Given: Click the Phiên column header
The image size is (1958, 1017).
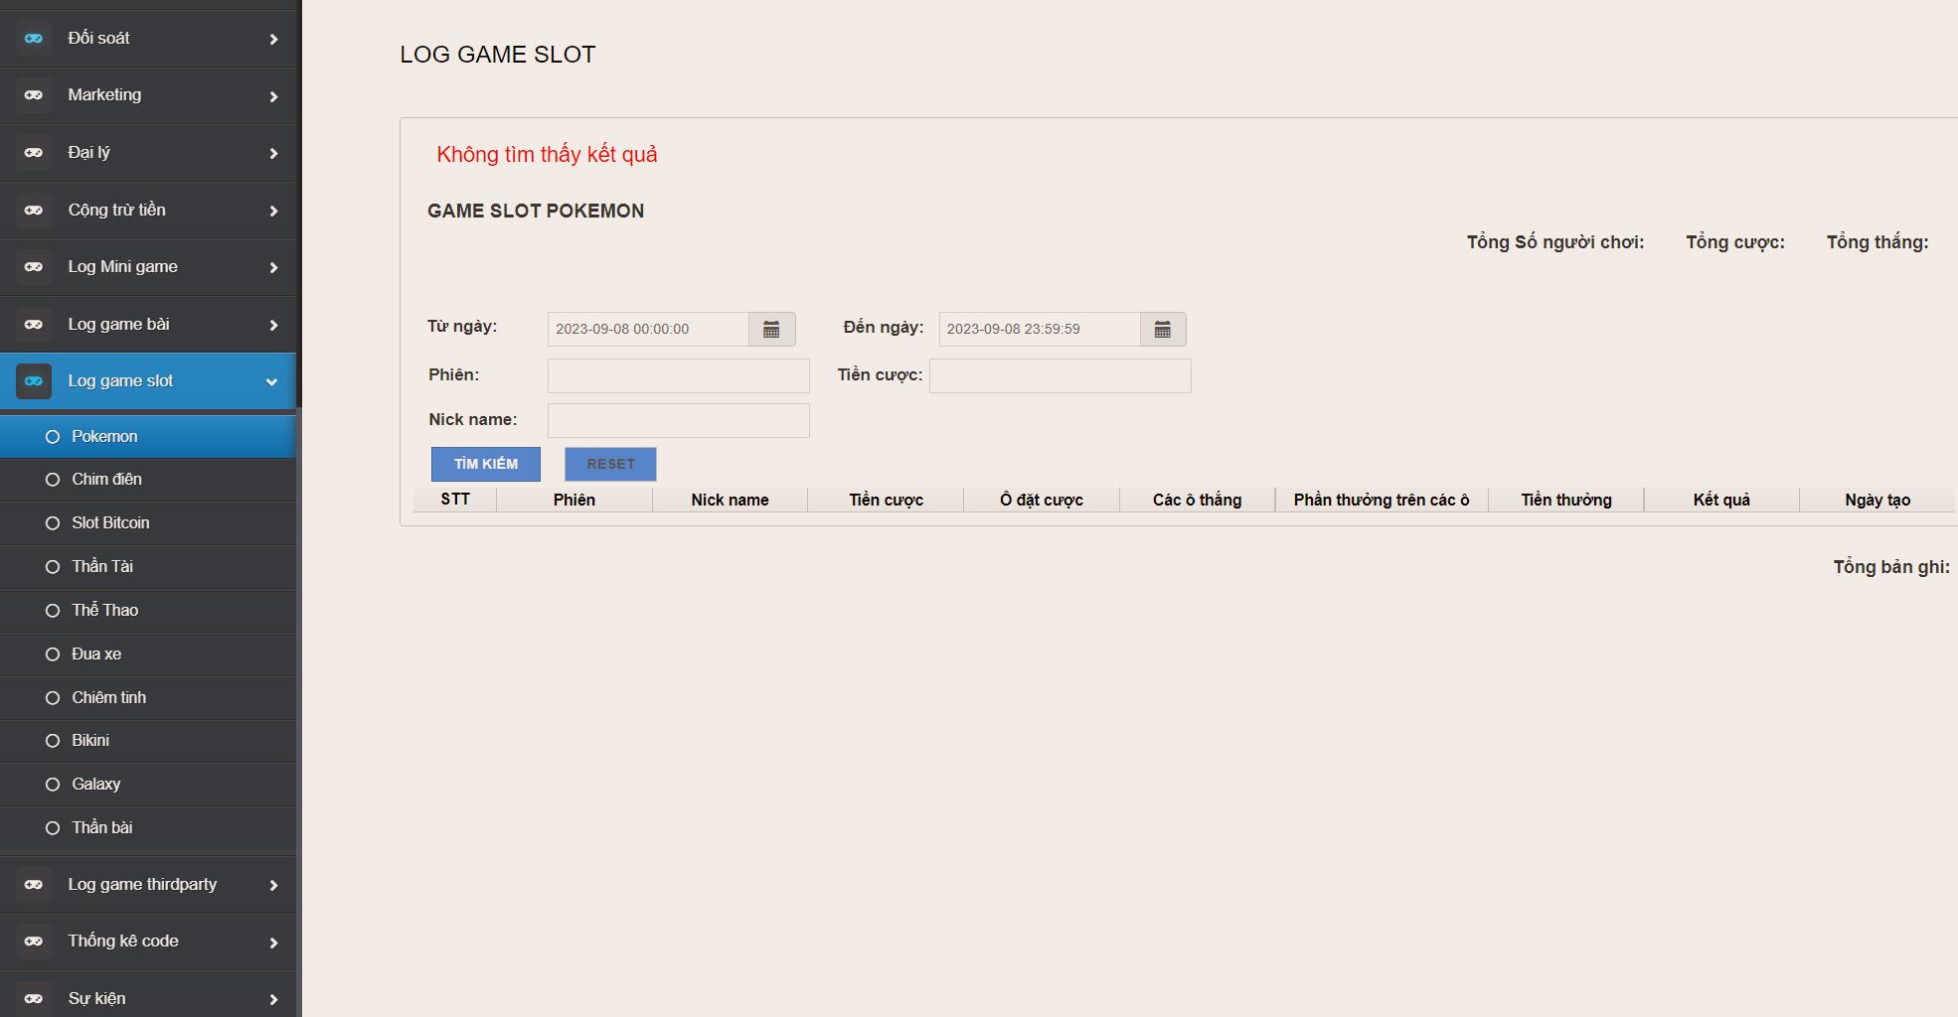Looking at the screenshot, I should [x=574, y=501].
